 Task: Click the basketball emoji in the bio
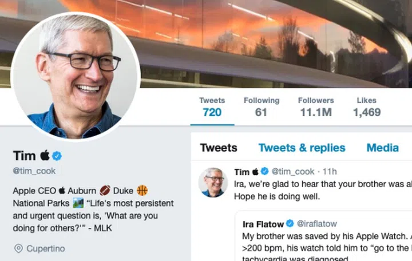coord(142,190)
